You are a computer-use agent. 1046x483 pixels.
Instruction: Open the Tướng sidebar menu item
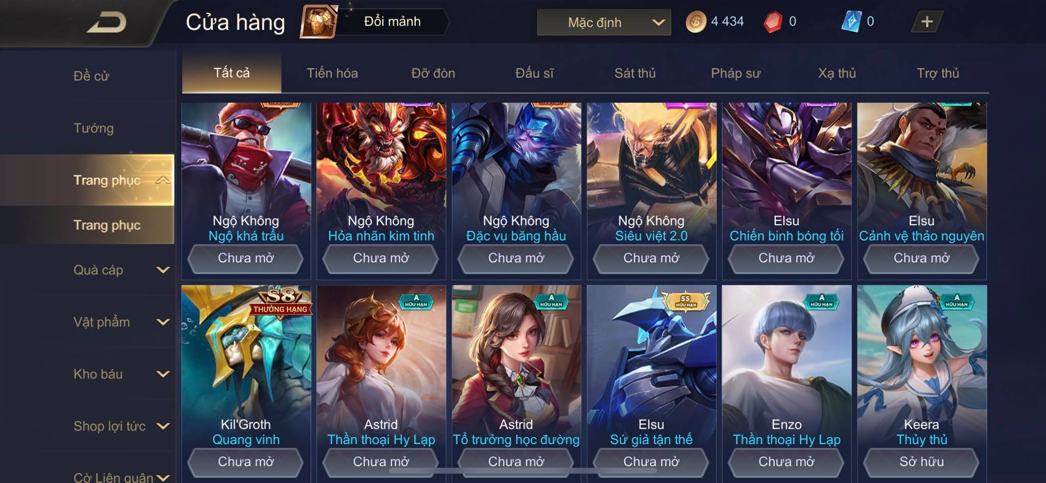(93, 128)
